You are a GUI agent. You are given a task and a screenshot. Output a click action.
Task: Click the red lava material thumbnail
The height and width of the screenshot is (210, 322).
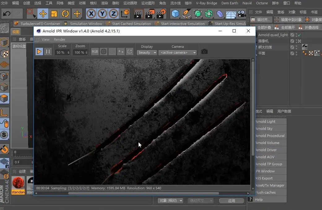[x=18, y=183]
